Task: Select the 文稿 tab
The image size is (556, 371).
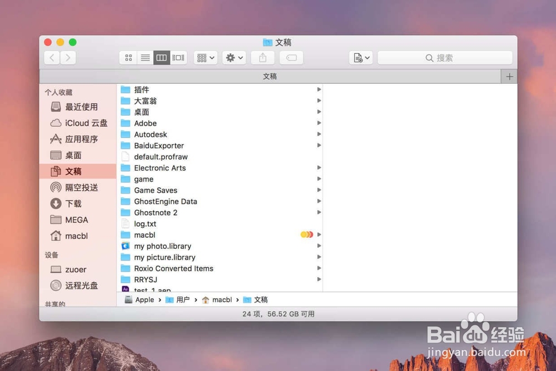Action: coord(270,76)
